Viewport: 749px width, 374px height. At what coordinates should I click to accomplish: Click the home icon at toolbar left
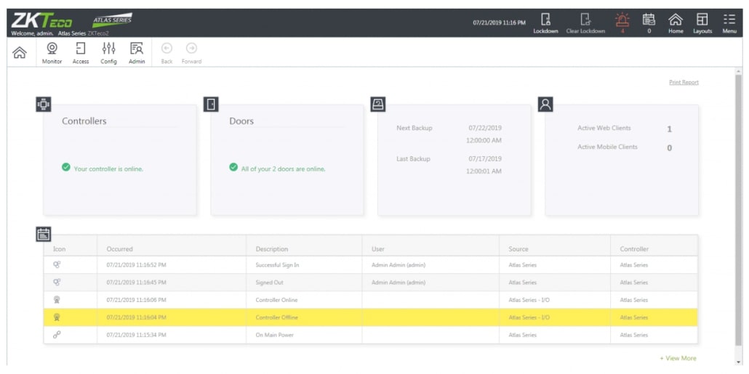20,52
